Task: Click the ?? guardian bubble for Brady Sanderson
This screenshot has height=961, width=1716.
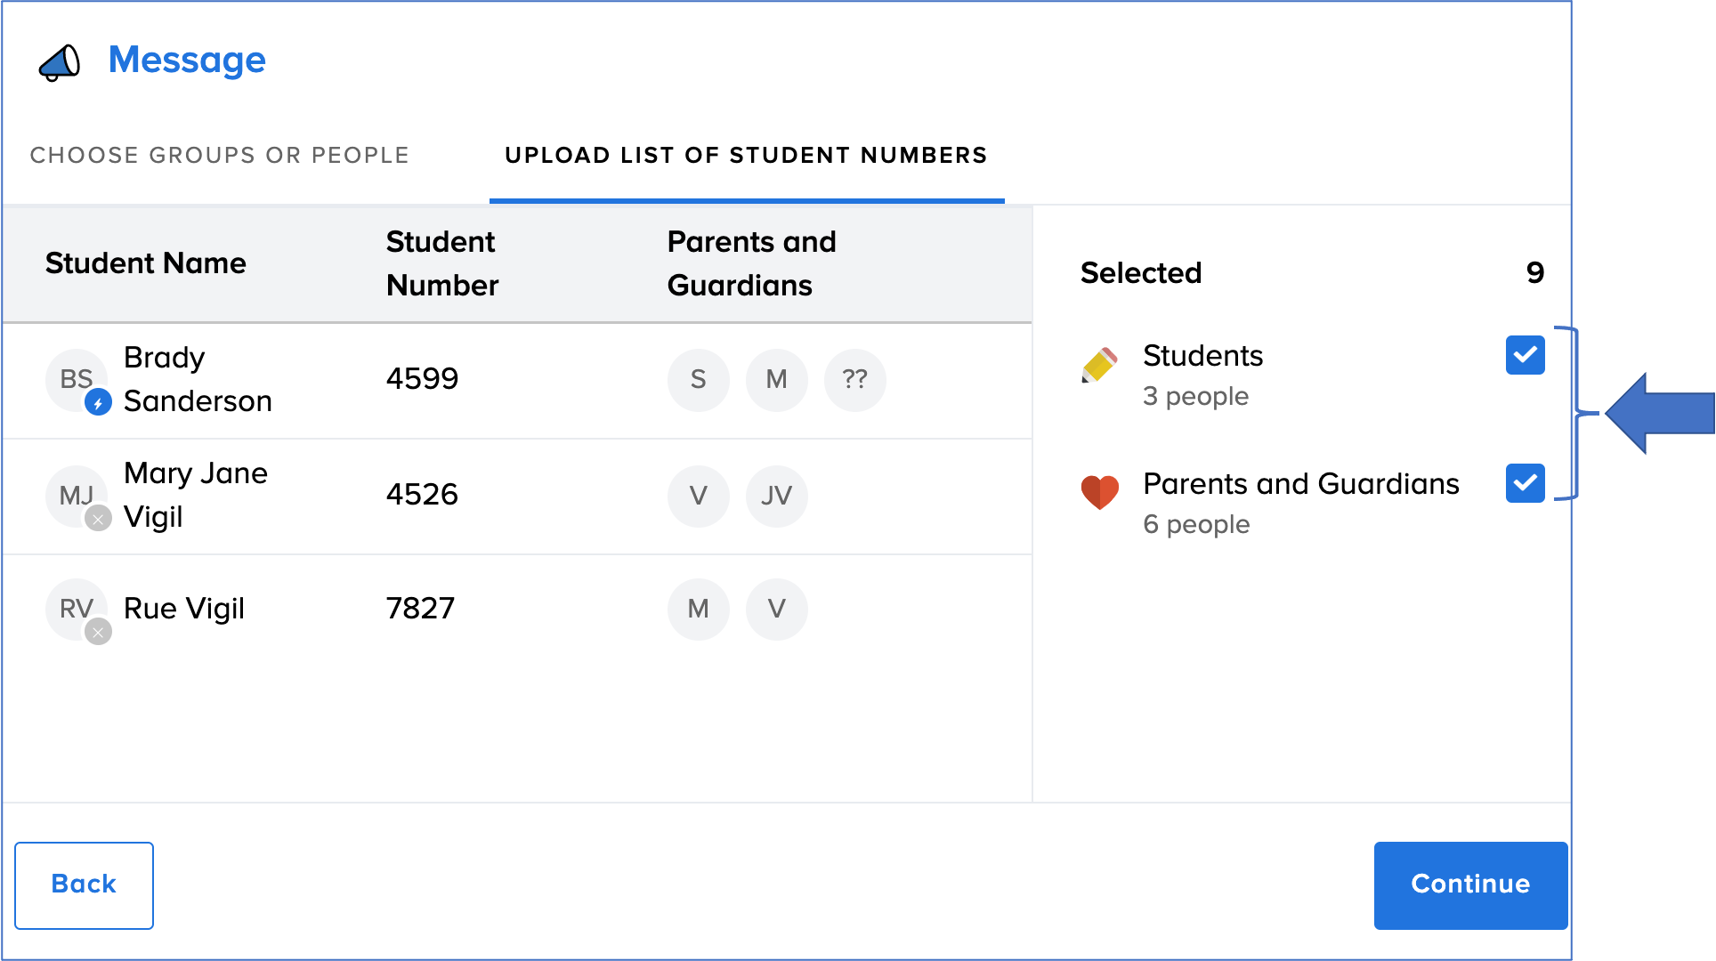Action: [x=854, y=380]
